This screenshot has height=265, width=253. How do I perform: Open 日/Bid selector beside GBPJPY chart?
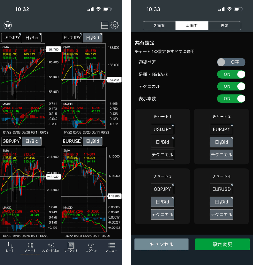32,141
